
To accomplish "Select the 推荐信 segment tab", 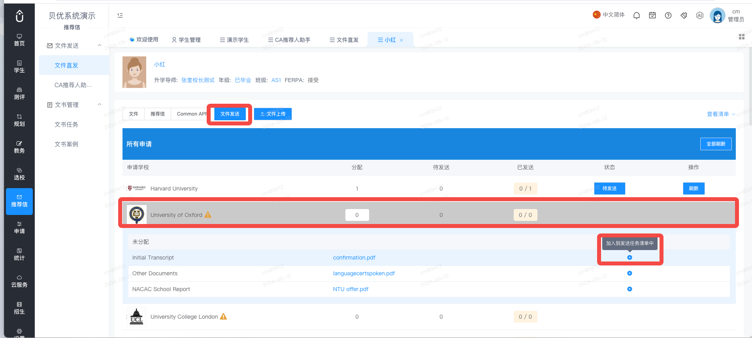I will (x=158, y=114).
